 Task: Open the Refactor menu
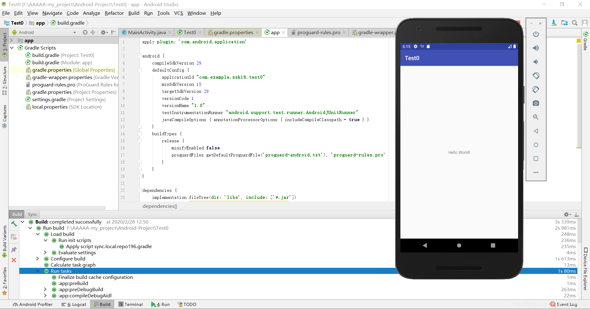pyautogui.click(x=114, y=13)
